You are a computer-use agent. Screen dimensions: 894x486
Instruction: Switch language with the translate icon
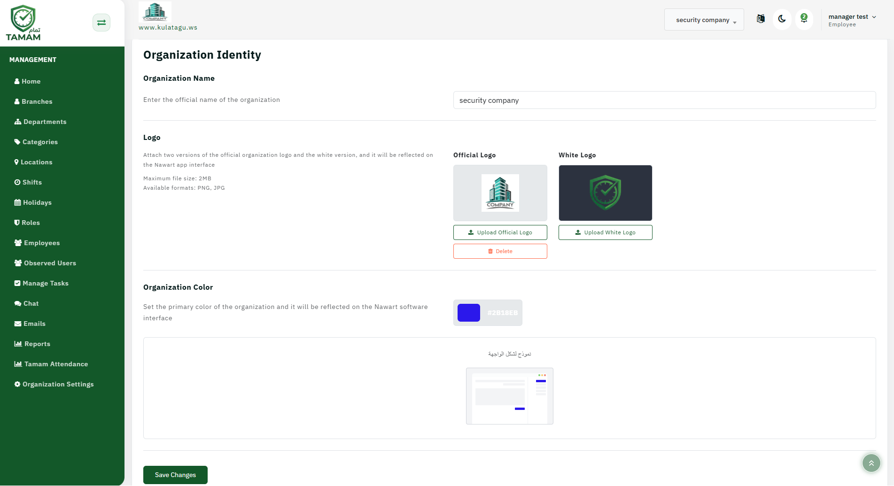click(x=761, y=19)
